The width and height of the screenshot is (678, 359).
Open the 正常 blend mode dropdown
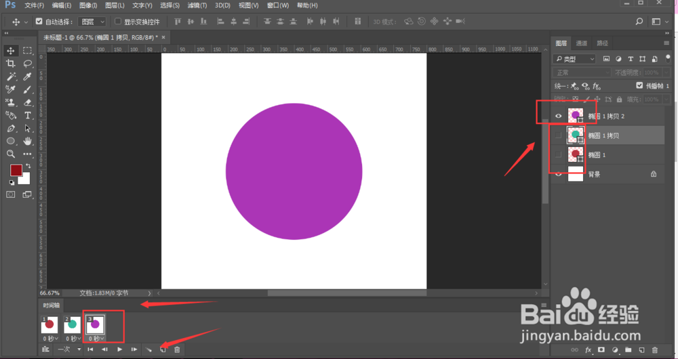[582, 72]
